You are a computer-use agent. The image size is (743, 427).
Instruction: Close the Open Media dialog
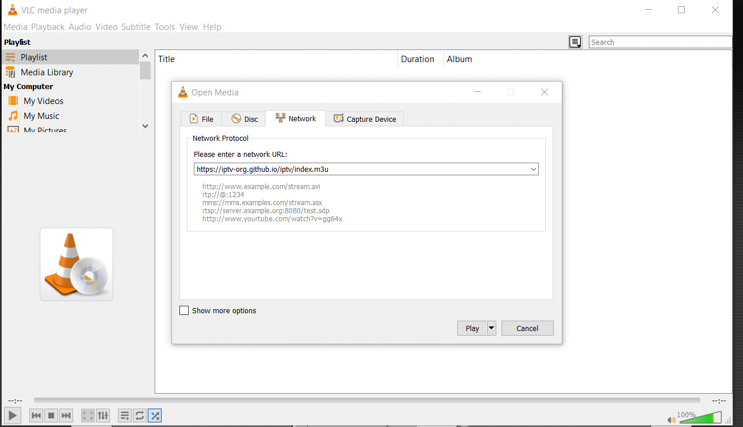[544, 92]
